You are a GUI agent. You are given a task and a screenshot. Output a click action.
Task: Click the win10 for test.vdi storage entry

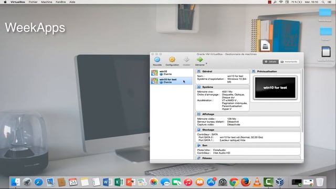point(241,138)
